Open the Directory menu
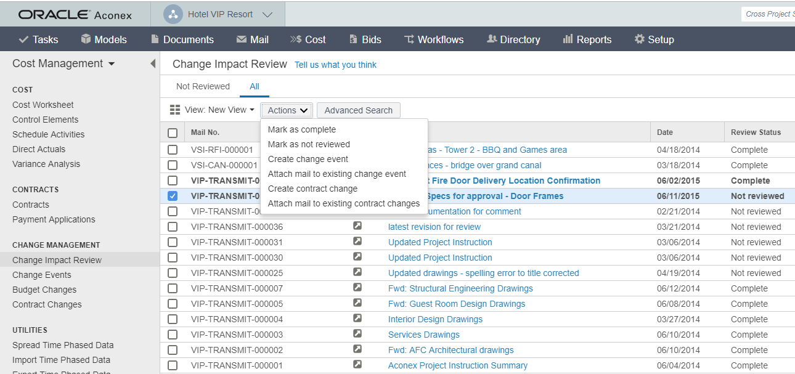The image size is (795, 374). (x=513, y=39)
